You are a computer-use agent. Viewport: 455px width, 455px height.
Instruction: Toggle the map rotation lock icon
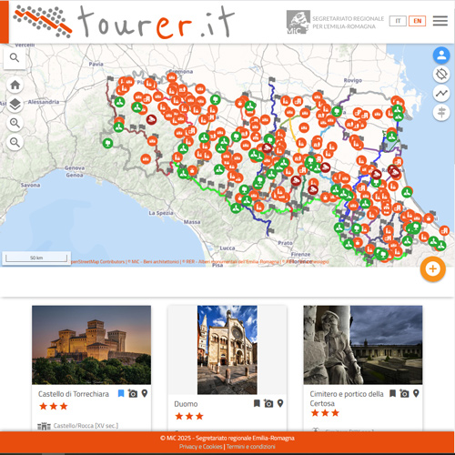click(441, 75)
